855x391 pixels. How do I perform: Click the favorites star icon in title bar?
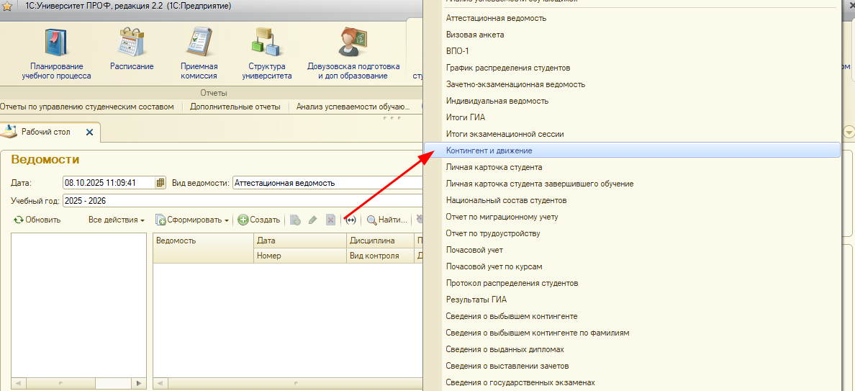(x=7, y=6)
